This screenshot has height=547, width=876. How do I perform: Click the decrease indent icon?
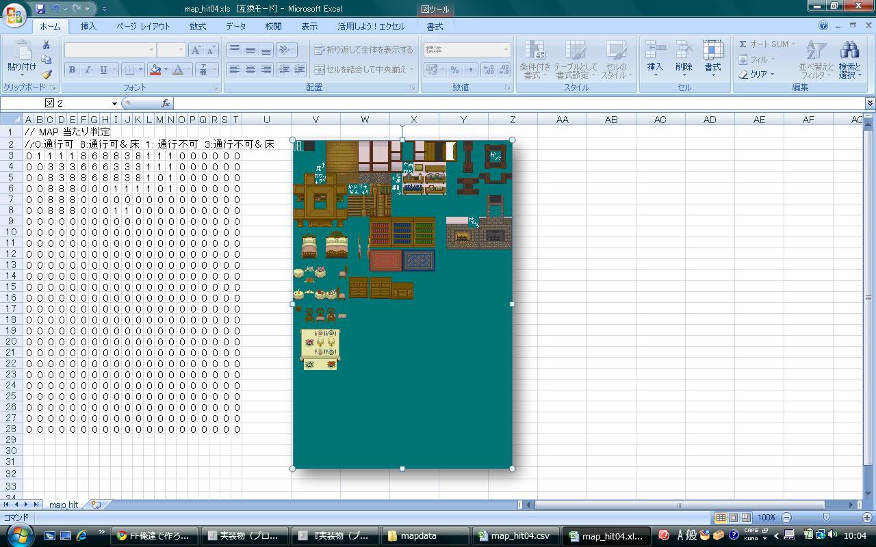pos(284,70)
